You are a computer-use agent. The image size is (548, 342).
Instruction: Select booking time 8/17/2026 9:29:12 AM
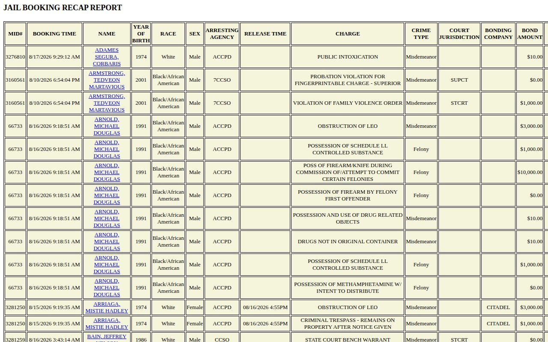(x=54, y=57)
